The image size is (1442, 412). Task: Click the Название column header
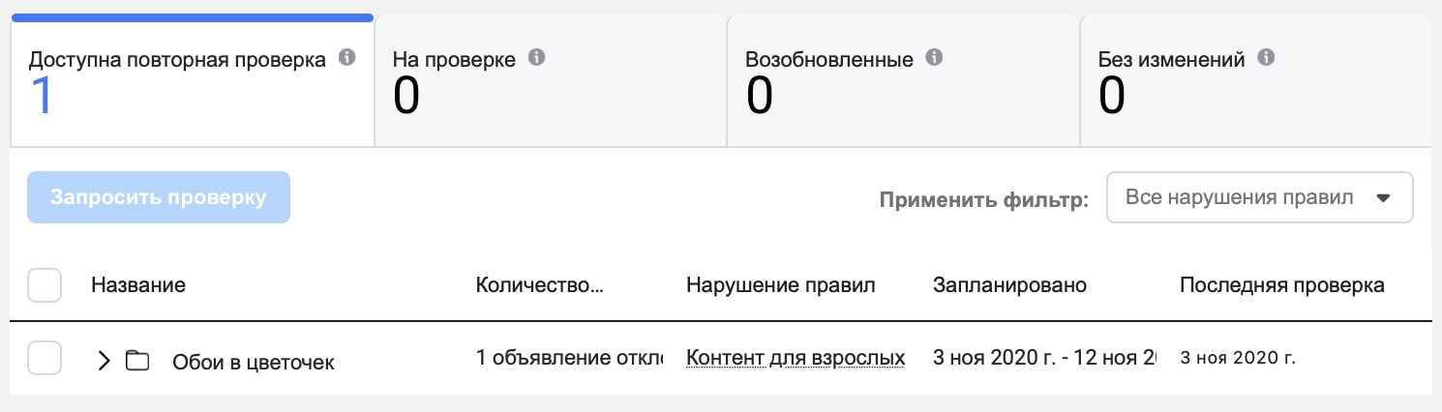coord(138,285)
